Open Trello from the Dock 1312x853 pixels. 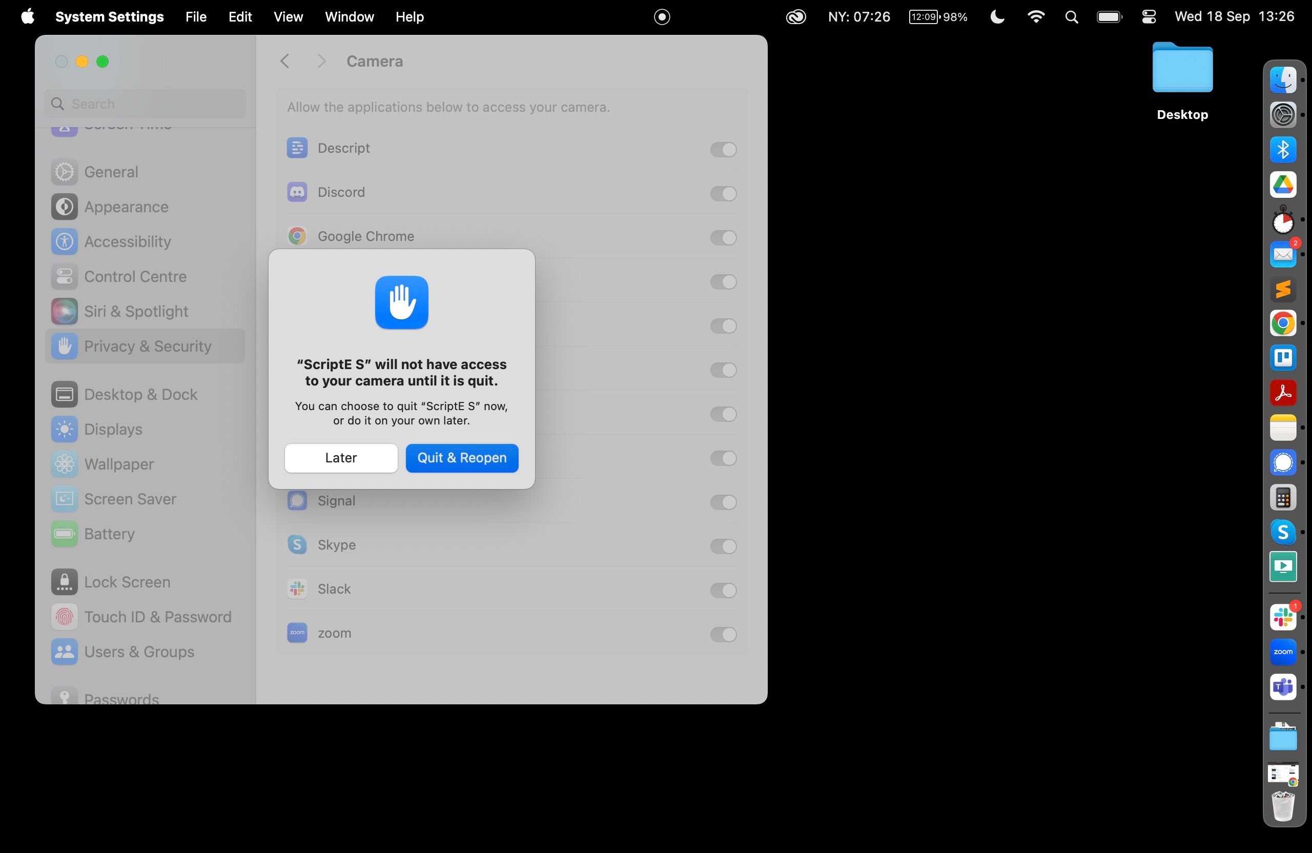click(1283, 358)
